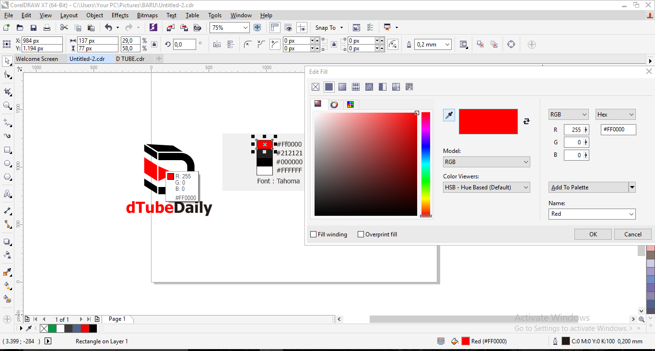Select the Text tool in toolbox
The image size is (655, 351).
coord(7,194)
